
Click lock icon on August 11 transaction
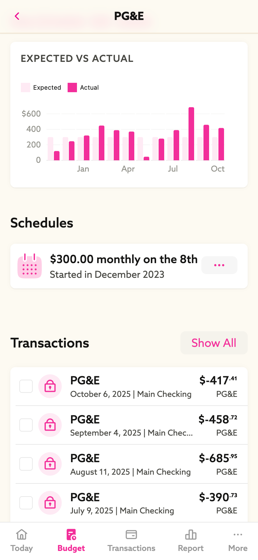coord(50,464)
